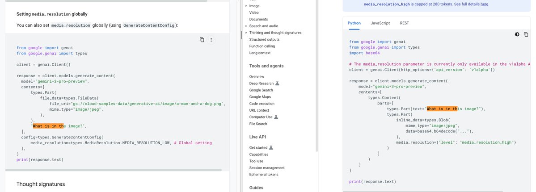
Task: Select the Python code tab
Action: [x=354, y=23]
